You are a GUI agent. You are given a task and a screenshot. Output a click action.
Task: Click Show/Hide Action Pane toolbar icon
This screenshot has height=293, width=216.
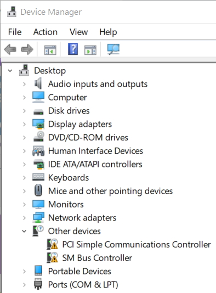90,50
